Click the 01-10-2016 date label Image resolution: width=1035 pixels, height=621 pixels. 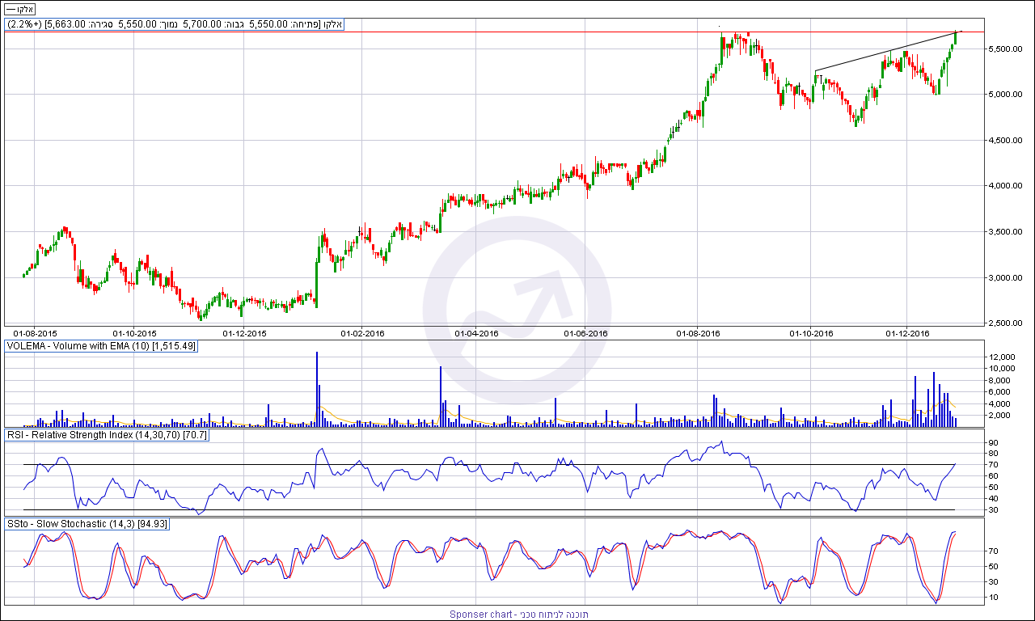pyautogui.click(x=811, y=332)
